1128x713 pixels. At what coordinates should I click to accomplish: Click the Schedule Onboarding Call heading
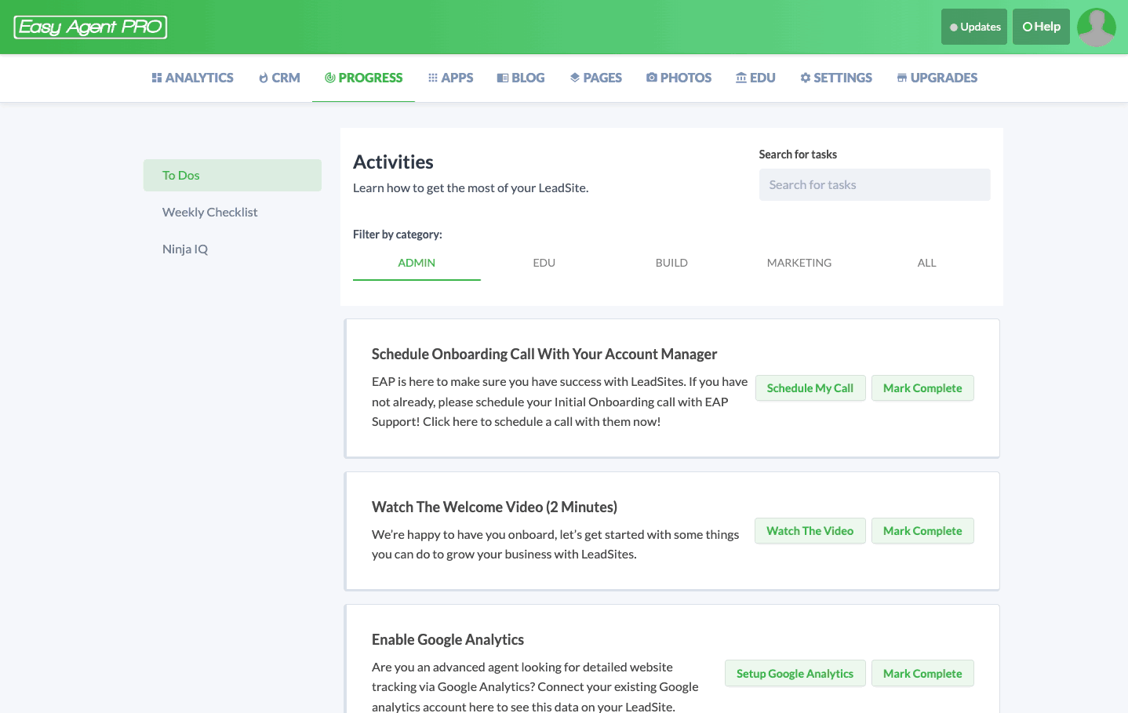544,354
